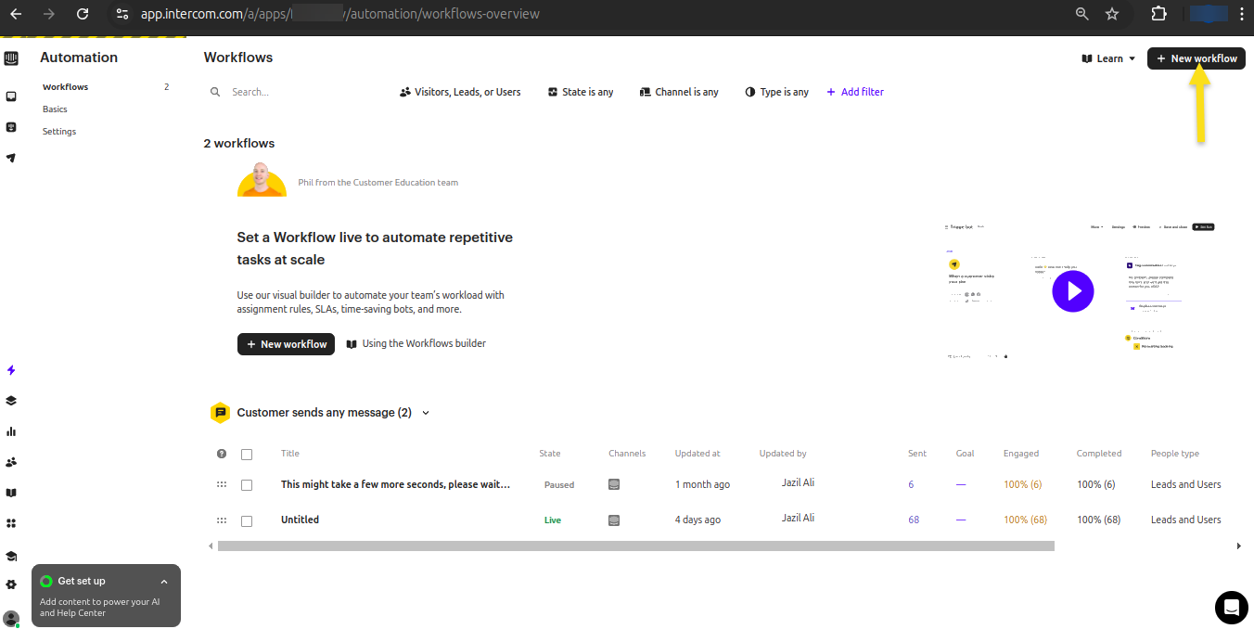This screenshot has height=629, width=1254.
Task: Click the search magnifier icon
Action: [215, 92]
